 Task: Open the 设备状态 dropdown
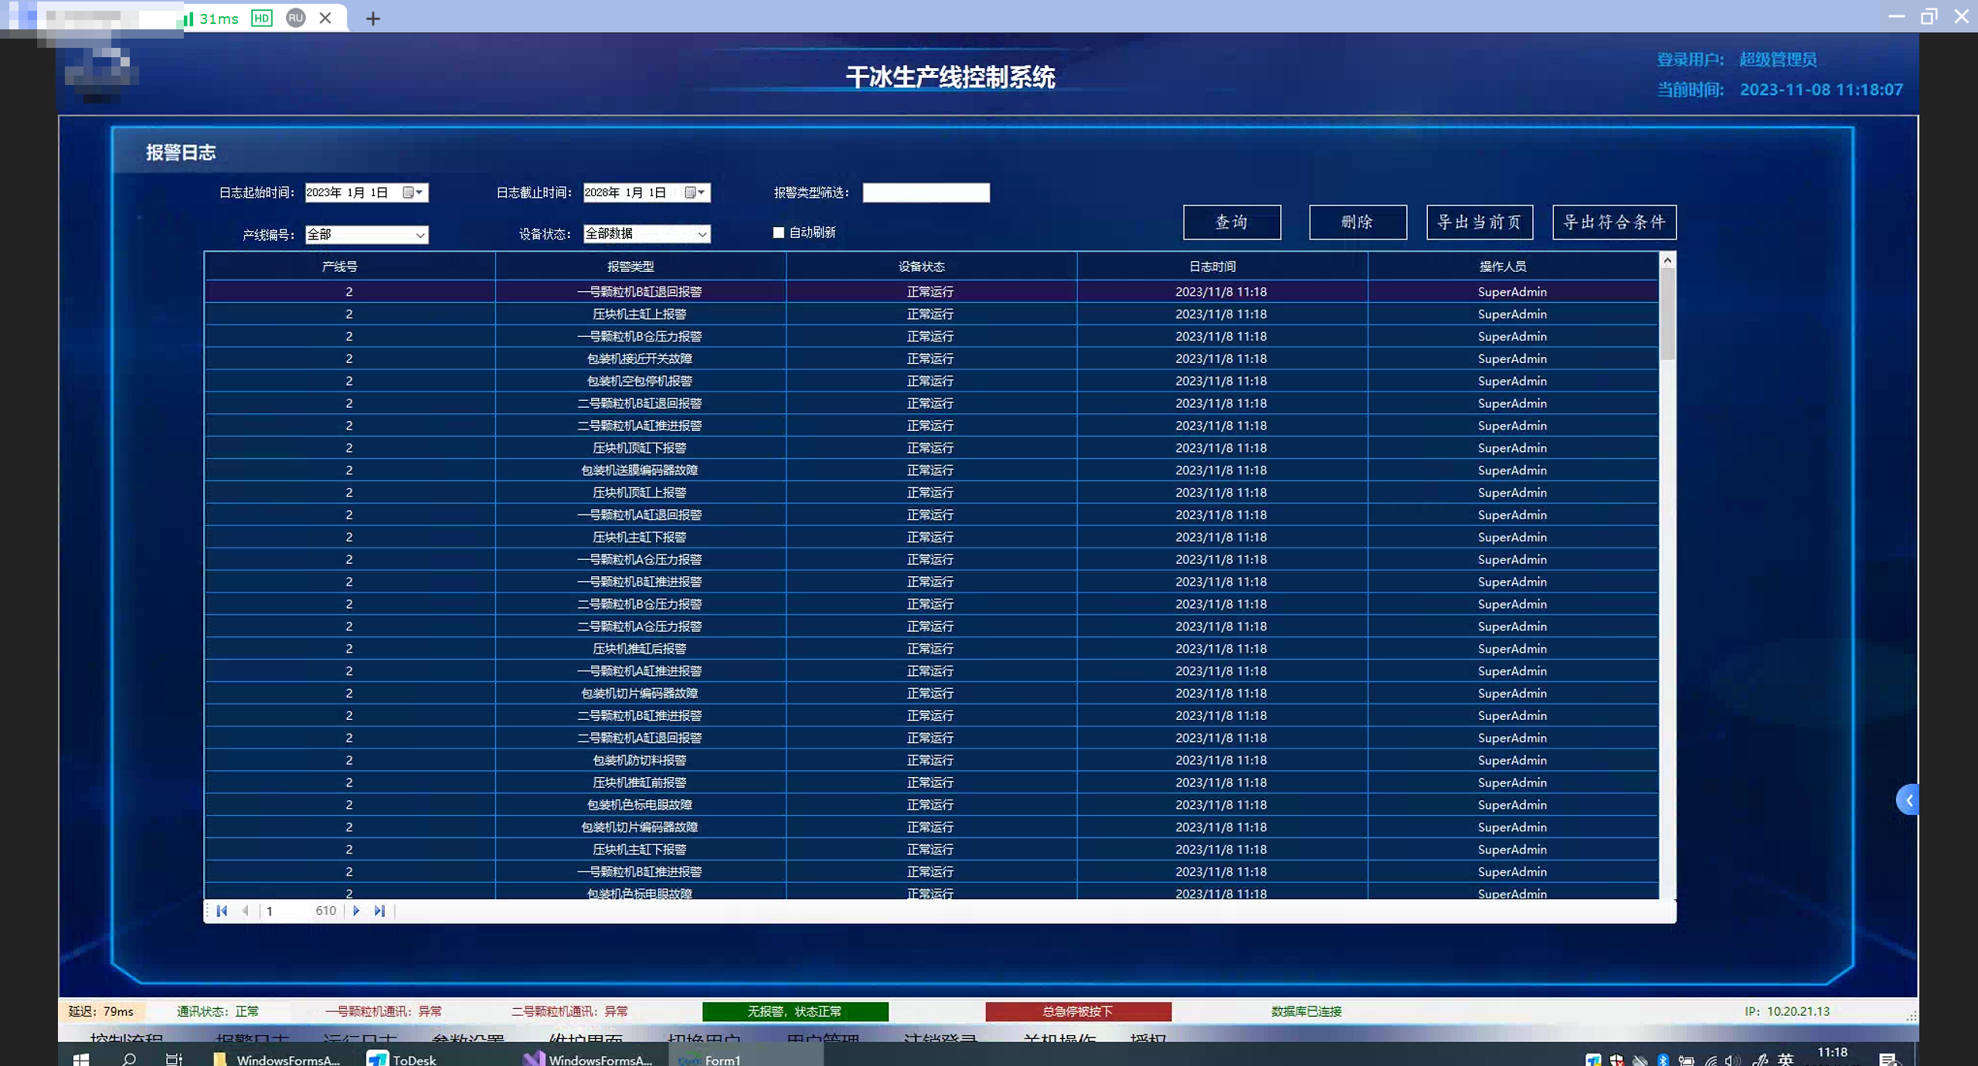pyautogui.click(x=702, y=234)
